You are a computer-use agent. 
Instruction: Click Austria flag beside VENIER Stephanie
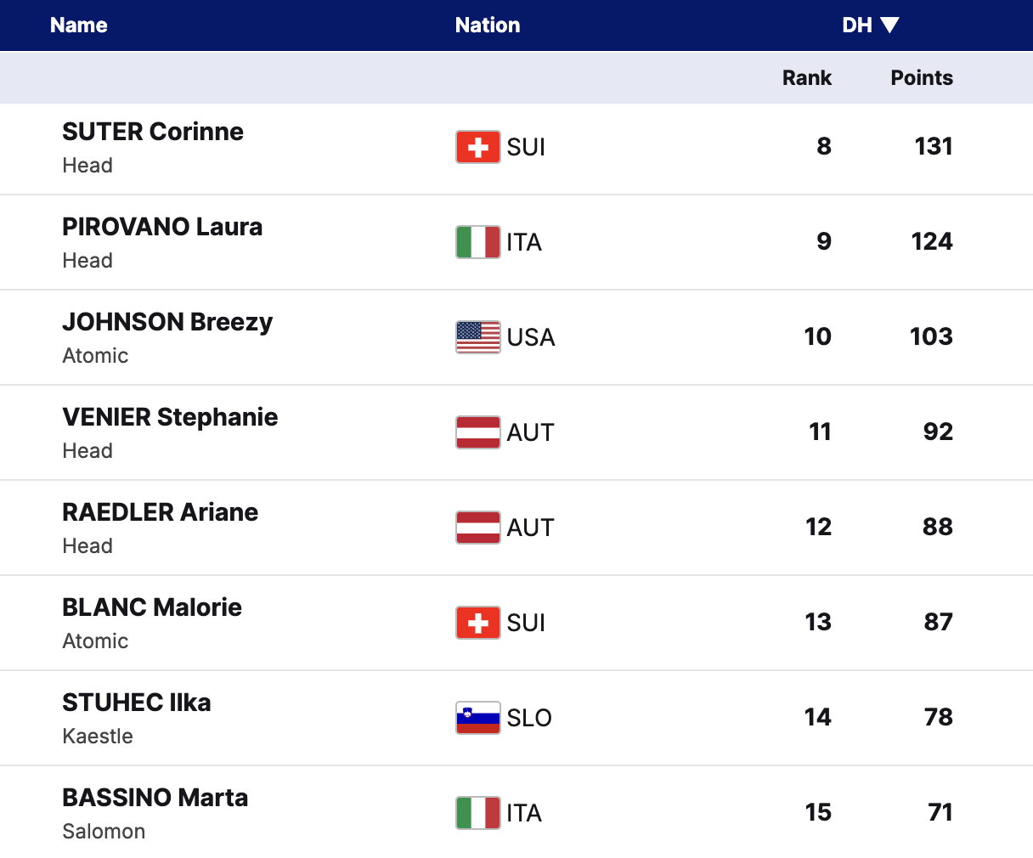pos(477,432)
